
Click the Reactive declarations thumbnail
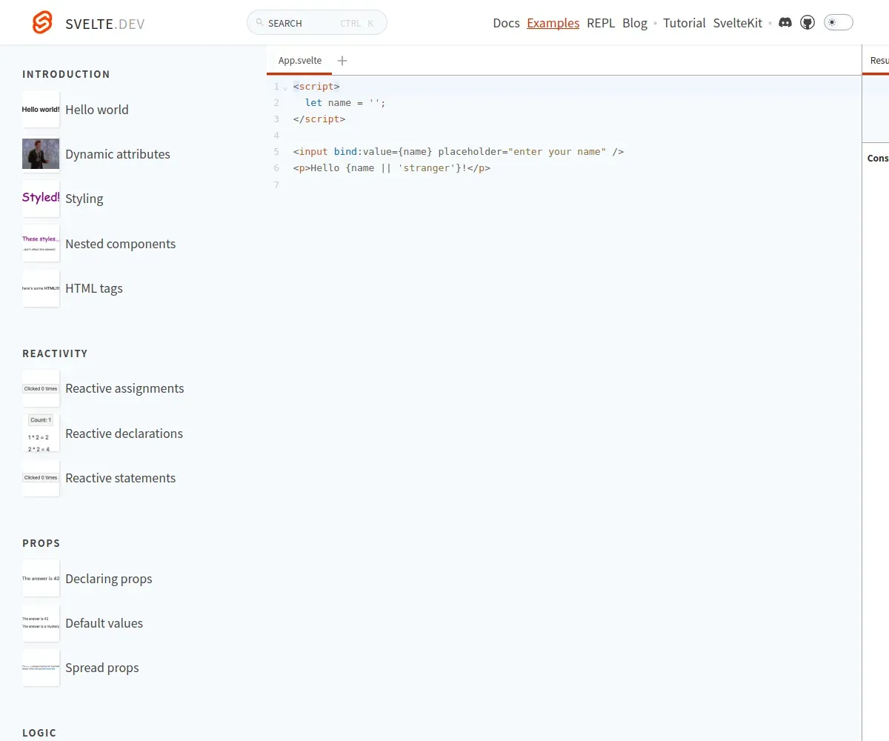point(41,433)
